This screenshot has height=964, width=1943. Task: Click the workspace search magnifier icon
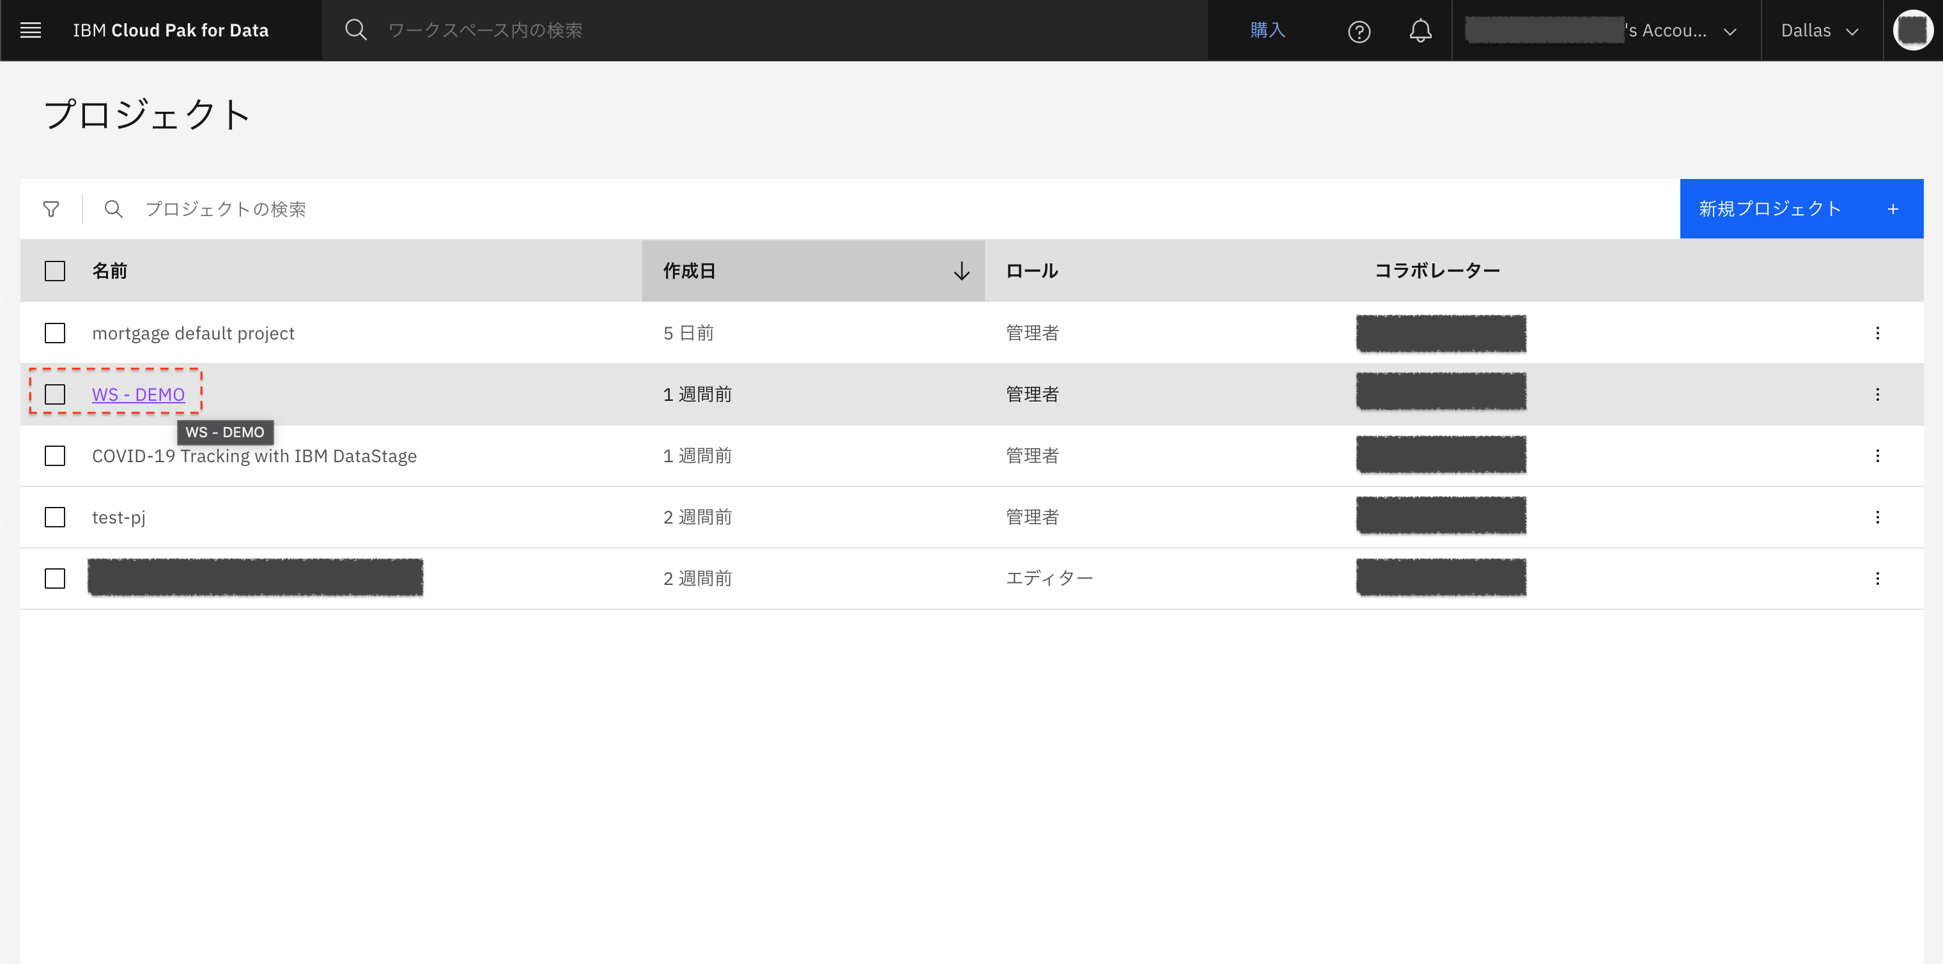click(x=355, y=30)
